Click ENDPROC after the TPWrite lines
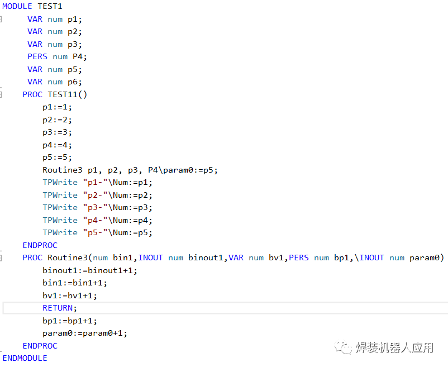 point(40,246)
